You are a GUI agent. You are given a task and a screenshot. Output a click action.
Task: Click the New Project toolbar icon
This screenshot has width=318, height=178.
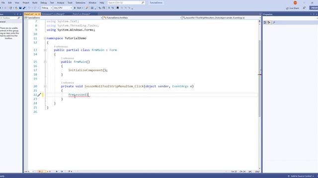11,8
